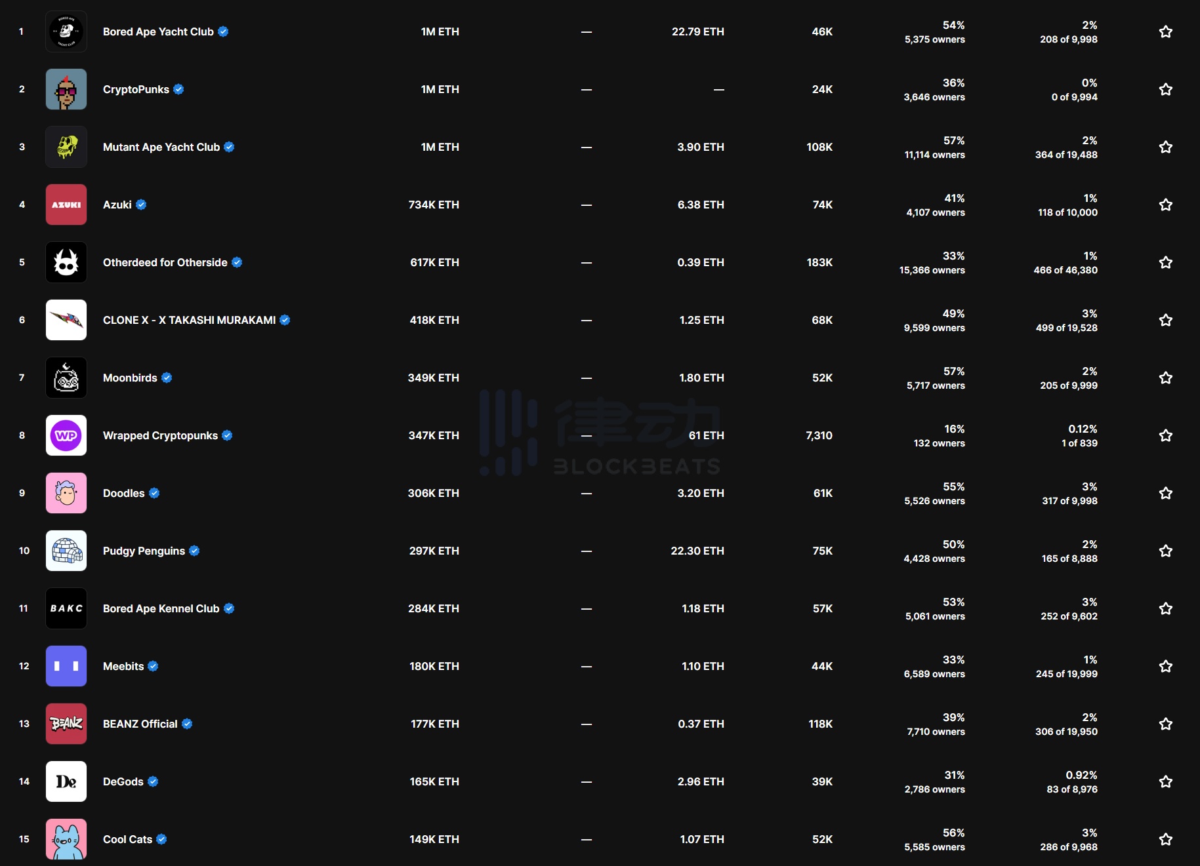Select the 11,114 owners value
Viewport: 1200px width, 866px height.
pos(935,155)
